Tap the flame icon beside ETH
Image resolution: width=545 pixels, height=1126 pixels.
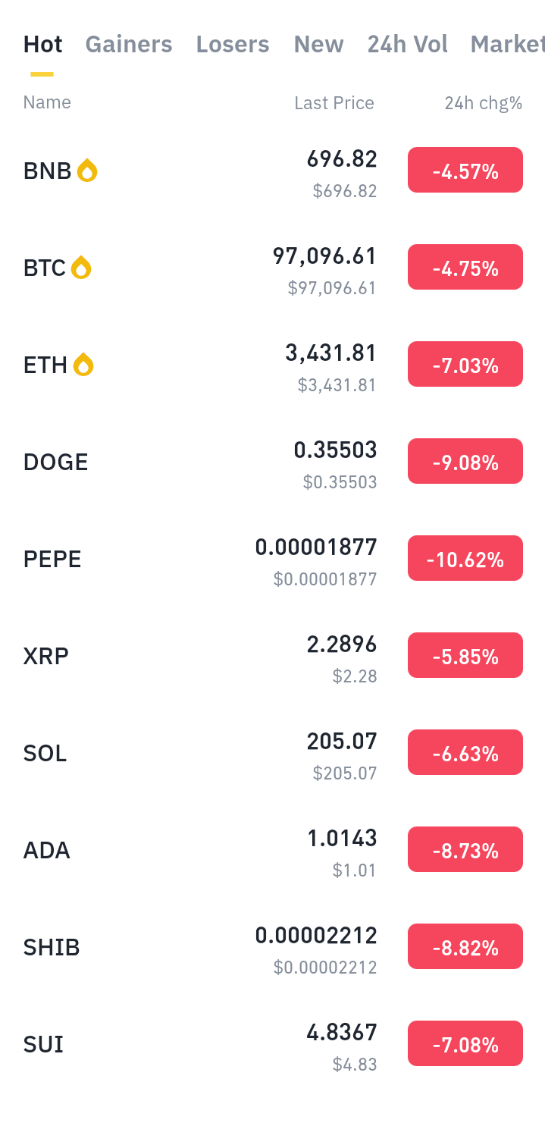point(83,365)
